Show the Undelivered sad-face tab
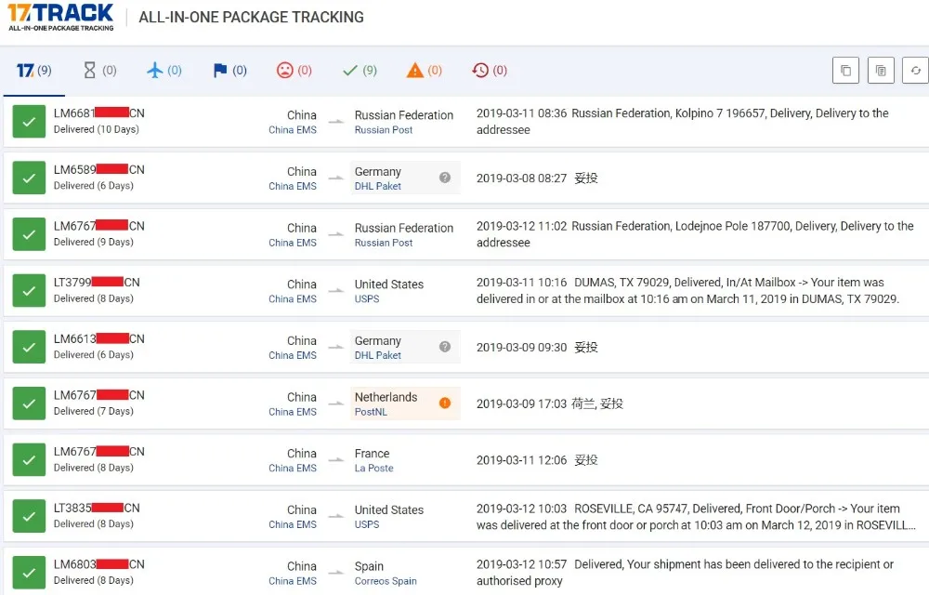929x595 pixels. click(x=294, y=71)
